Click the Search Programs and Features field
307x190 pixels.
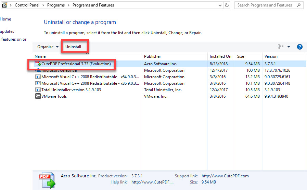click(269, 5)
